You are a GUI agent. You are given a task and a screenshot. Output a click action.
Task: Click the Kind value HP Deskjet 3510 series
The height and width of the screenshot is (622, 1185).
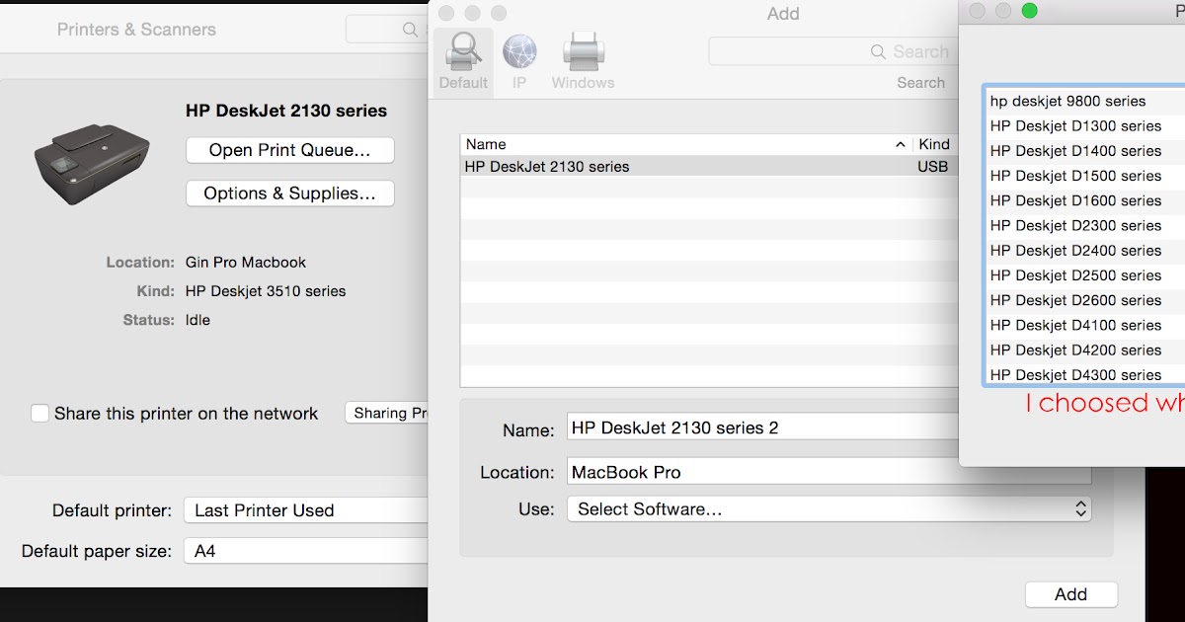[266, 291]
